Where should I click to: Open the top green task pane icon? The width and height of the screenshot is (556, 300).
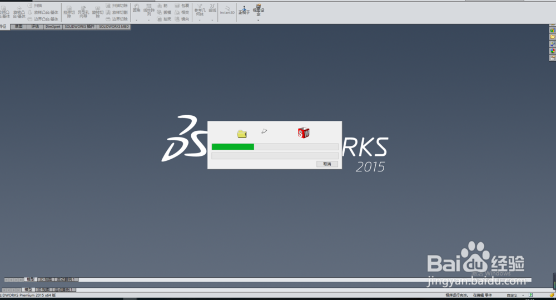click(x=553, y=30)
